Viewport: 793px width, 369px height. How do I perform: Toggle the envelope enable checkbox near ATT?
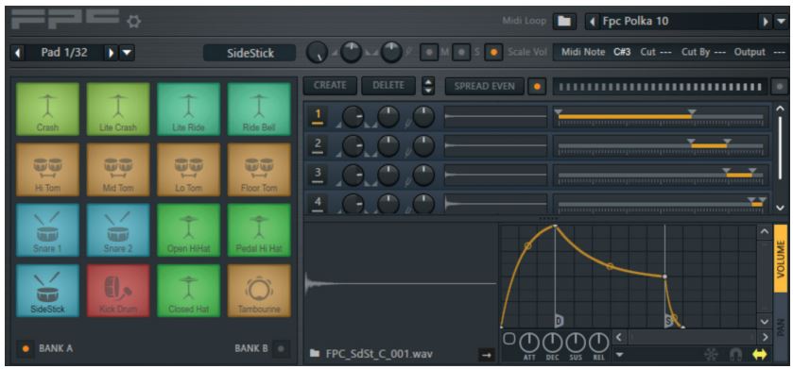[509, 338]
